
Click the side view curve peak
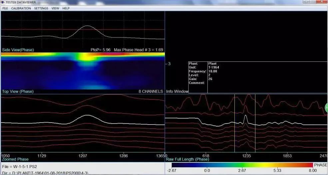[87, 26]
